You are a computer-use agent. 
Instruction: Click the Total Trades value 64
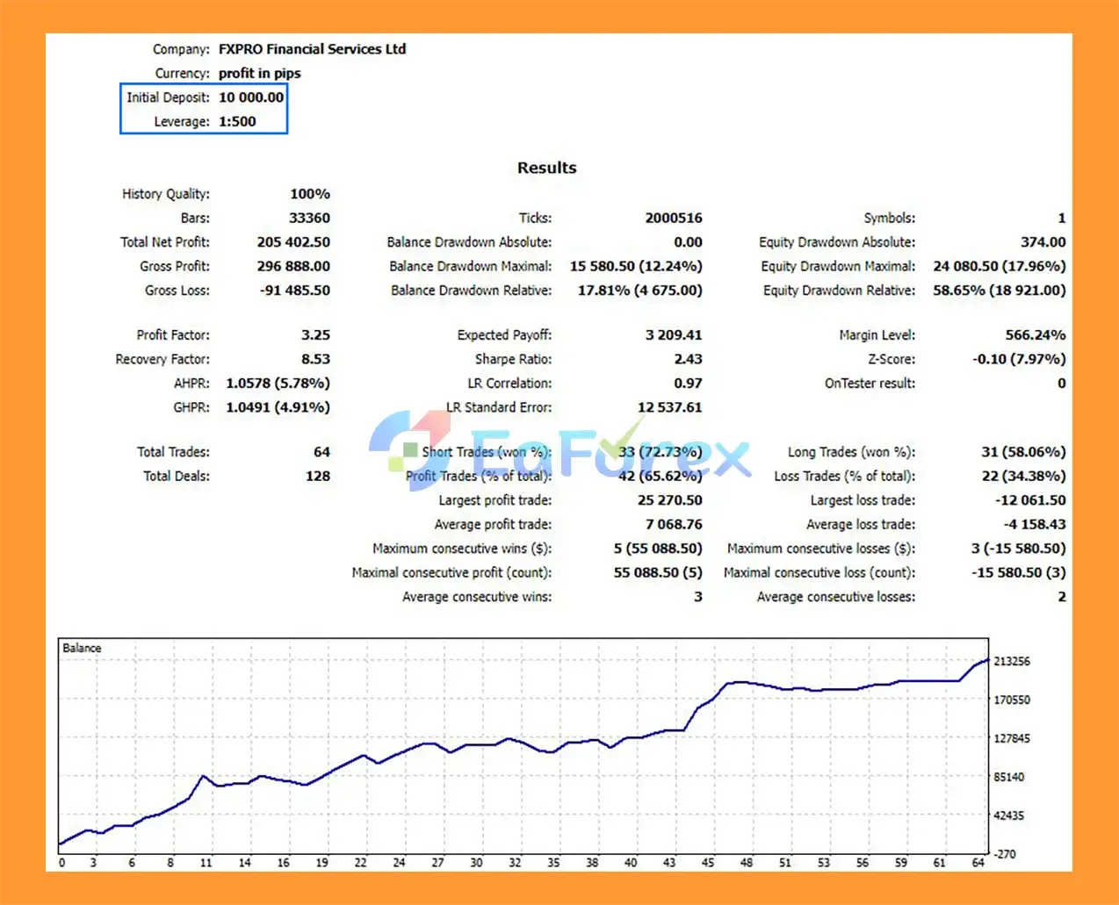pyautogui.click(x=321, y=452)
